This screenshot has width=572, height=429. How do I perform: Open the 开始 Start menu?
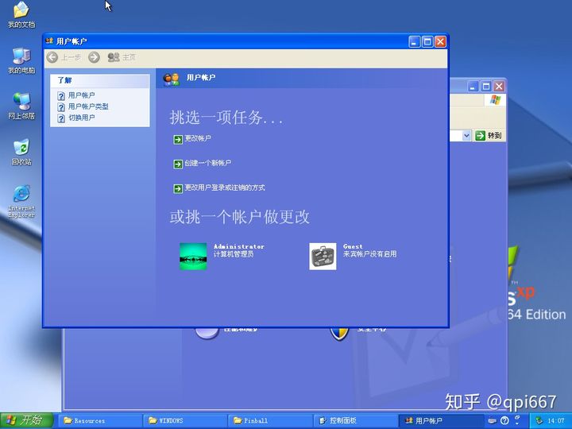point(26,420)
